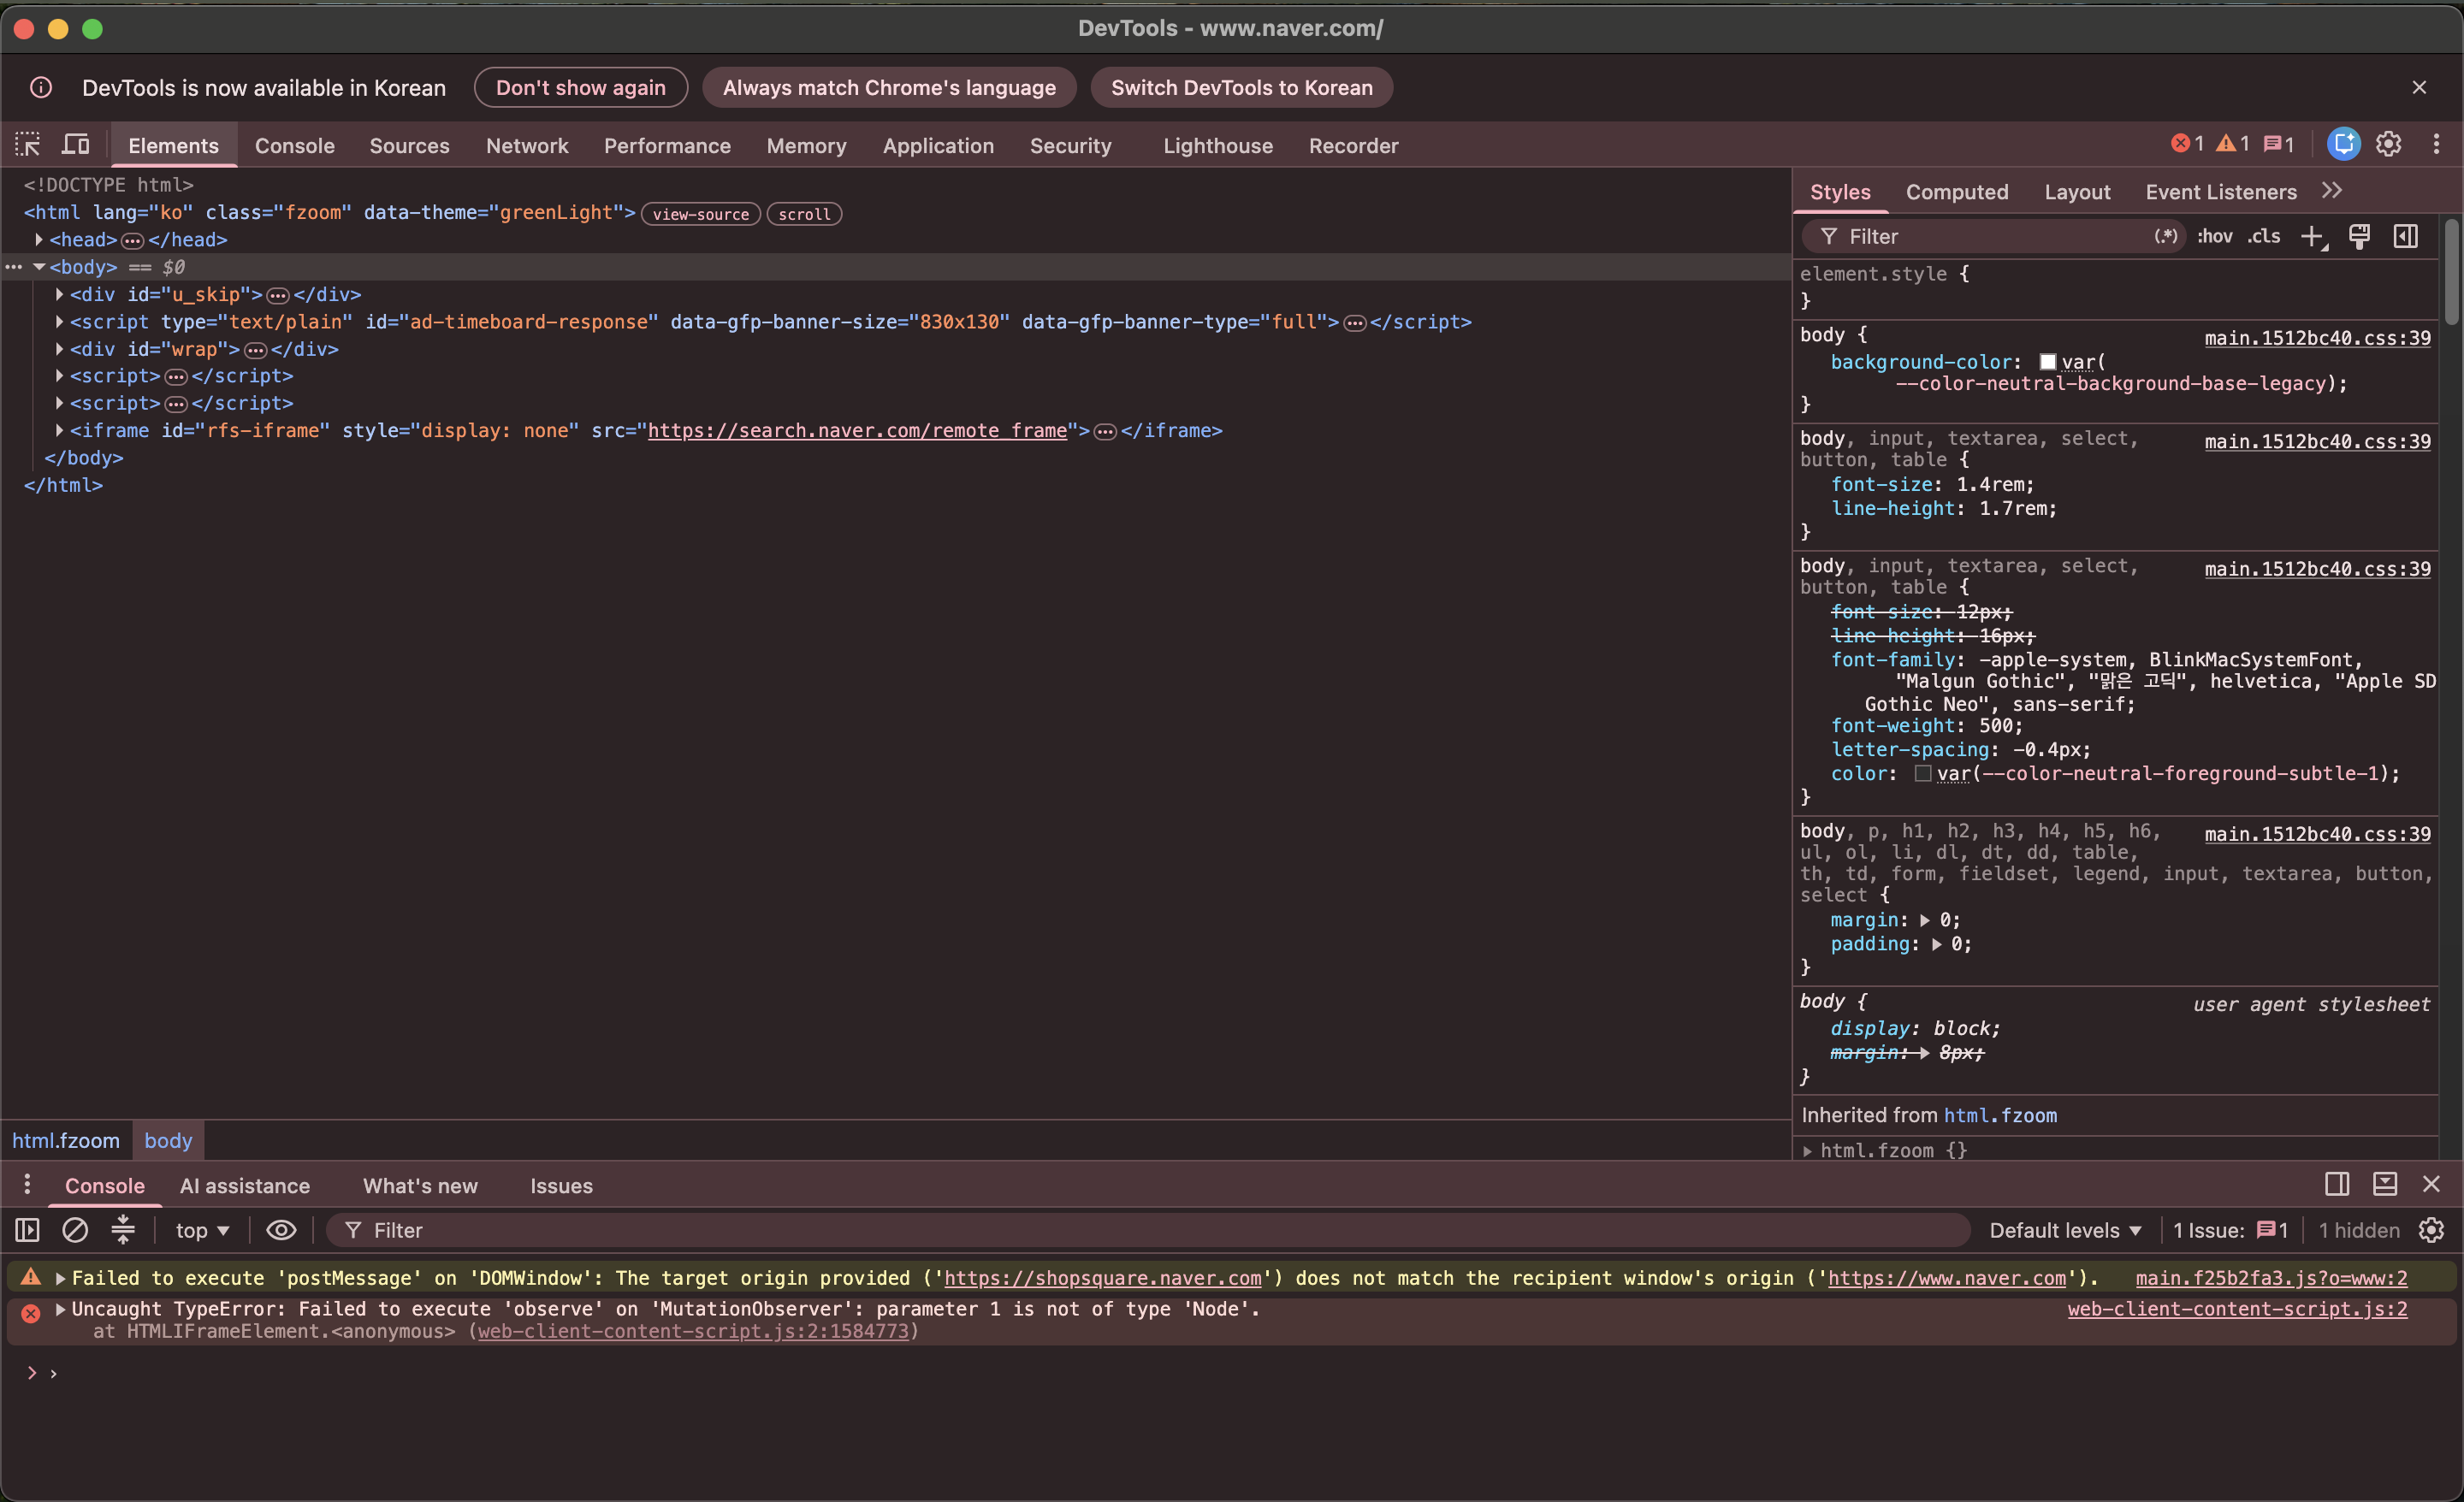2464x1502 pixels.
Task: Toggle the .cls element classes panel
Action: coord(2264,237)
